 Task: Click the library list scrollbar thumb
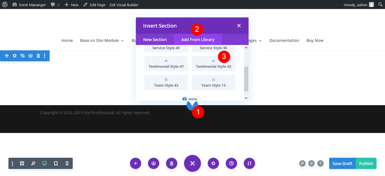(x=246, y=79)
